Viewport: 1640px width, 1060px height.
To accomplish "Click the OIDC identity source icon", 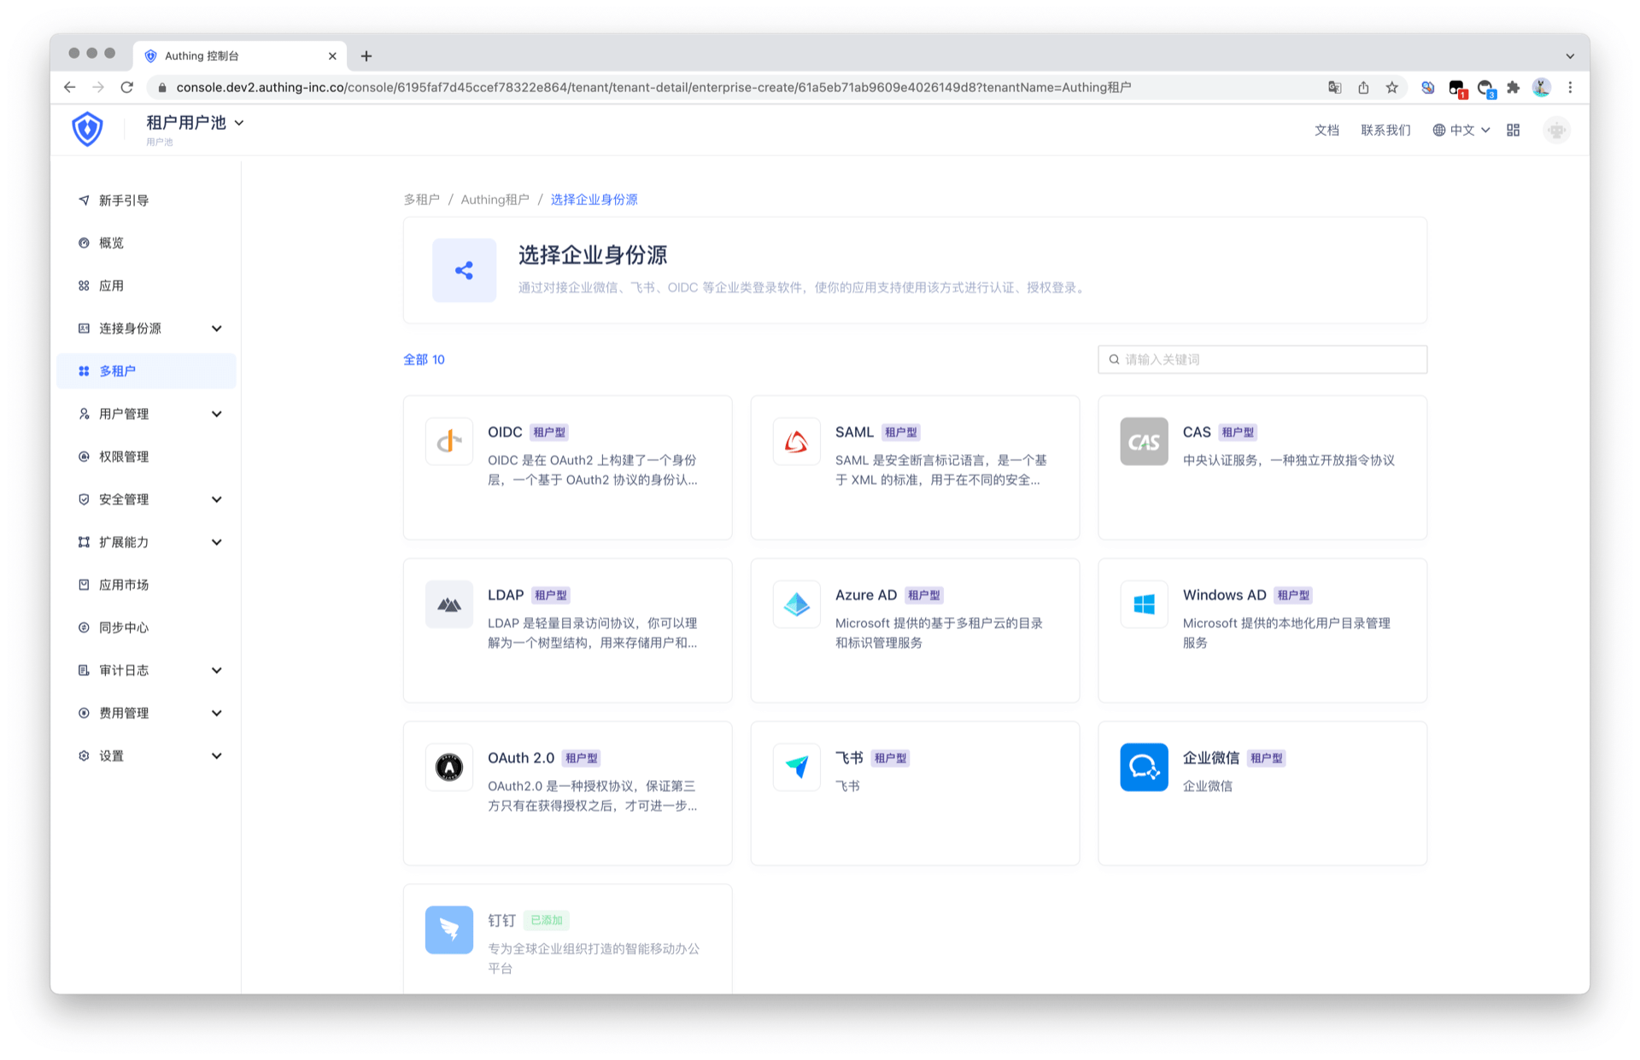I will click(449, 441).
